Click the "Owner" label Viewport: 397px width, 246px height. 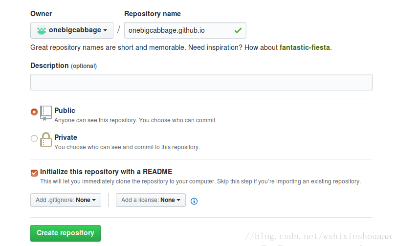[41, 14]
